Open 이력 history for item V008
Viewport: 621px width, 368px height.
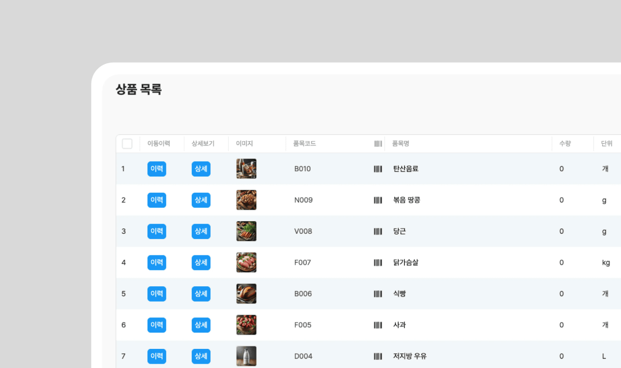[x=157, y=231]
